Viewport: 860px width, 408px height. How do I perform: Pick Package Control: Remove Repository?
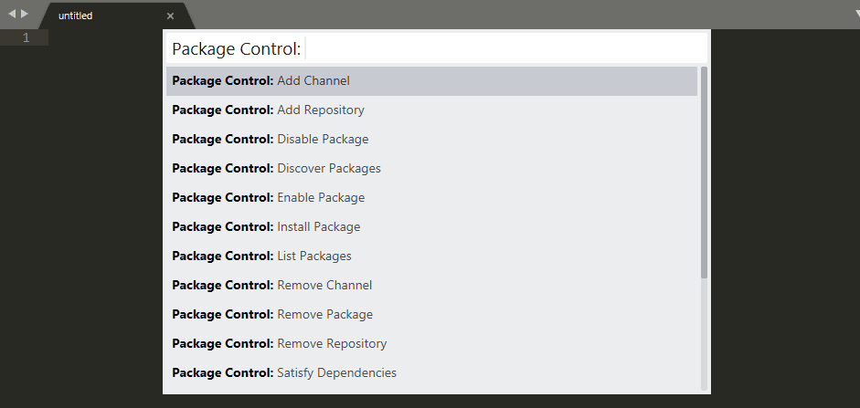coord(431,344)
